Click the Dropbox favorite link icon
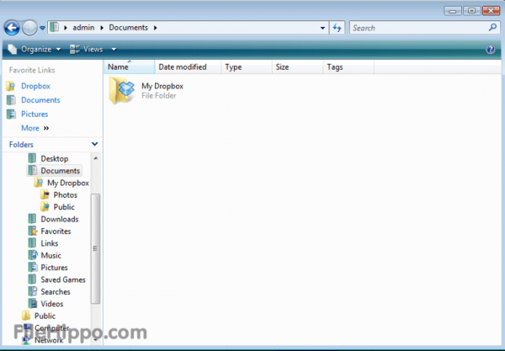This screenshot has width=505, height=351. point(11,86)
